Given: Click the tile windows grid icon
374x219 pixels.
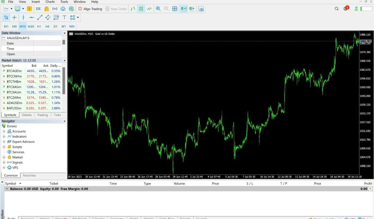Looking at the screenshot, I should (175, 9).
